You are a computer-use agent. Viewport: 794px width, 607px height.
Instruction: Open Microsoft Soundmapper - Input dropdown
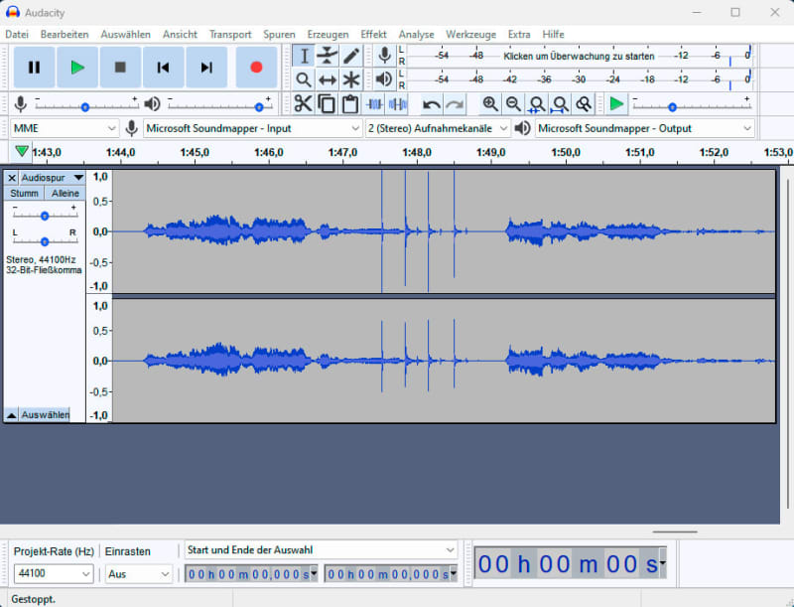pyautogui.click(x=252, y=129)
